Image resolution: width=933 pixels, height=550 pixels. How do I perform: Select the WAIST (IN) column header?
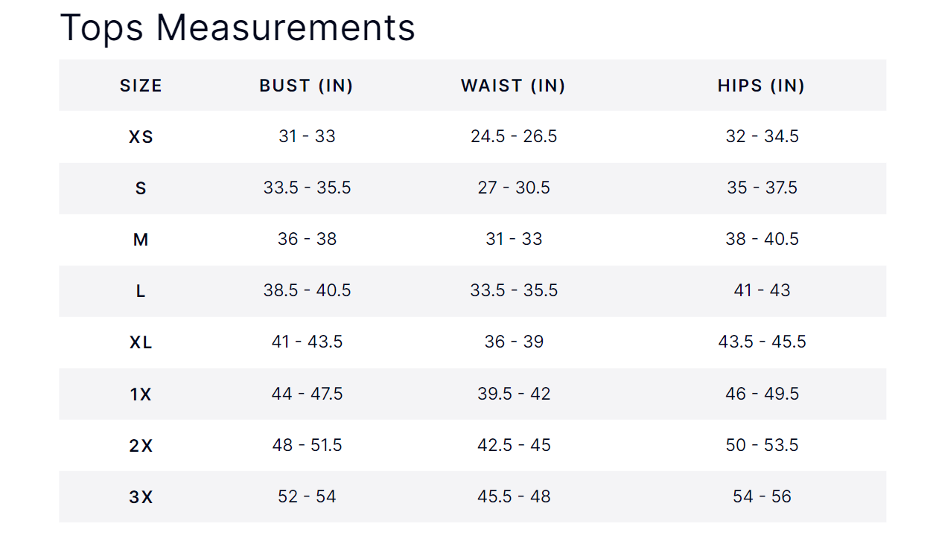tap(514, 86)
